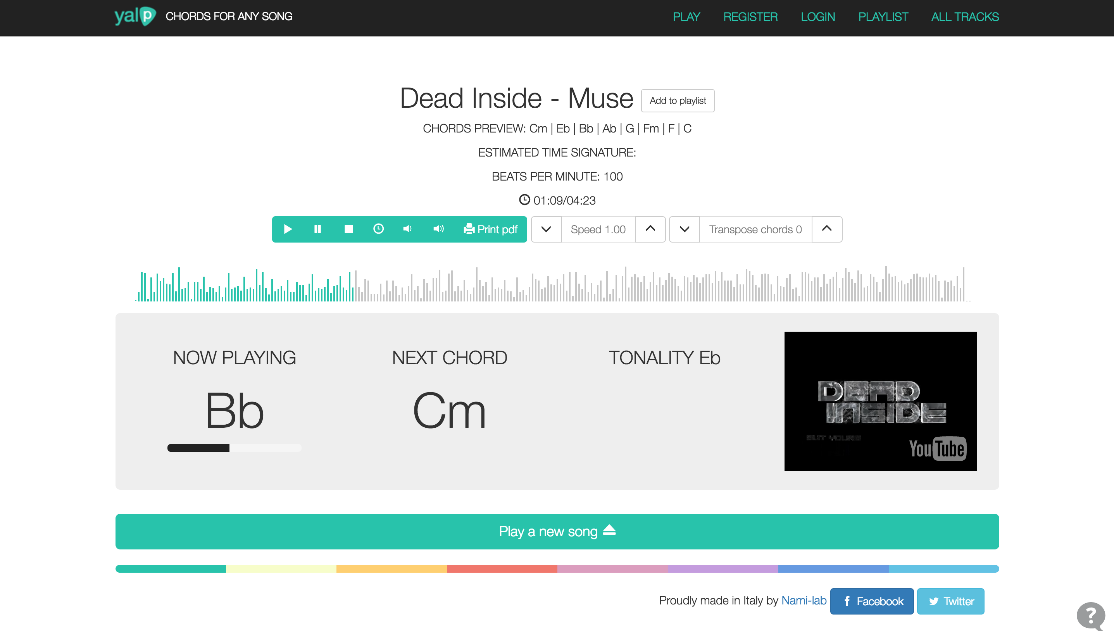The image size is (1114, 637).
Task: Click the red segment of the color bar
Action: pyautogui.click(x=502, y=569)
